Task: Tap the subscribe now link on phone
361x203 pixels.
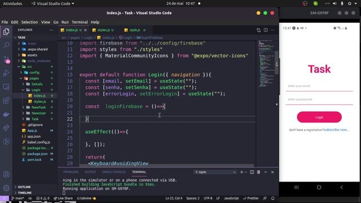Action: (x=337, y=130)
